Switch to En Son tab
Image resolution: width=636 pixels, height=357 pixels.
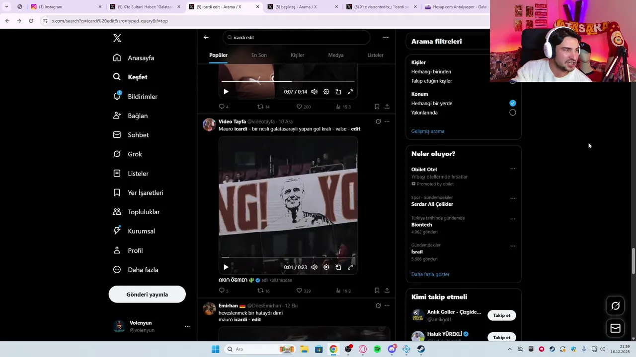259,55
